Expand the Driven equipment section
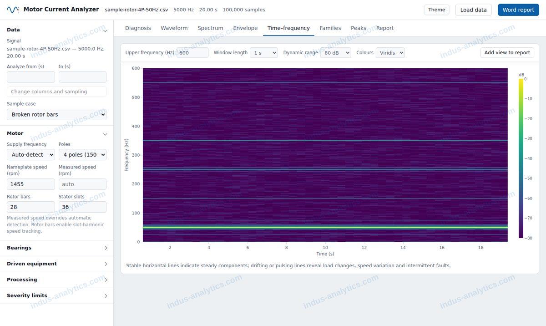 point(56,264)
